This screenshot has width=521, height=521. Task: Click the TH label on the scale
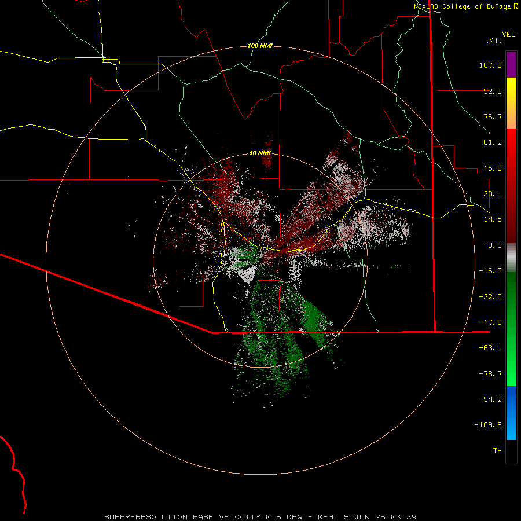pyautogui.click(x=497, y=451)
